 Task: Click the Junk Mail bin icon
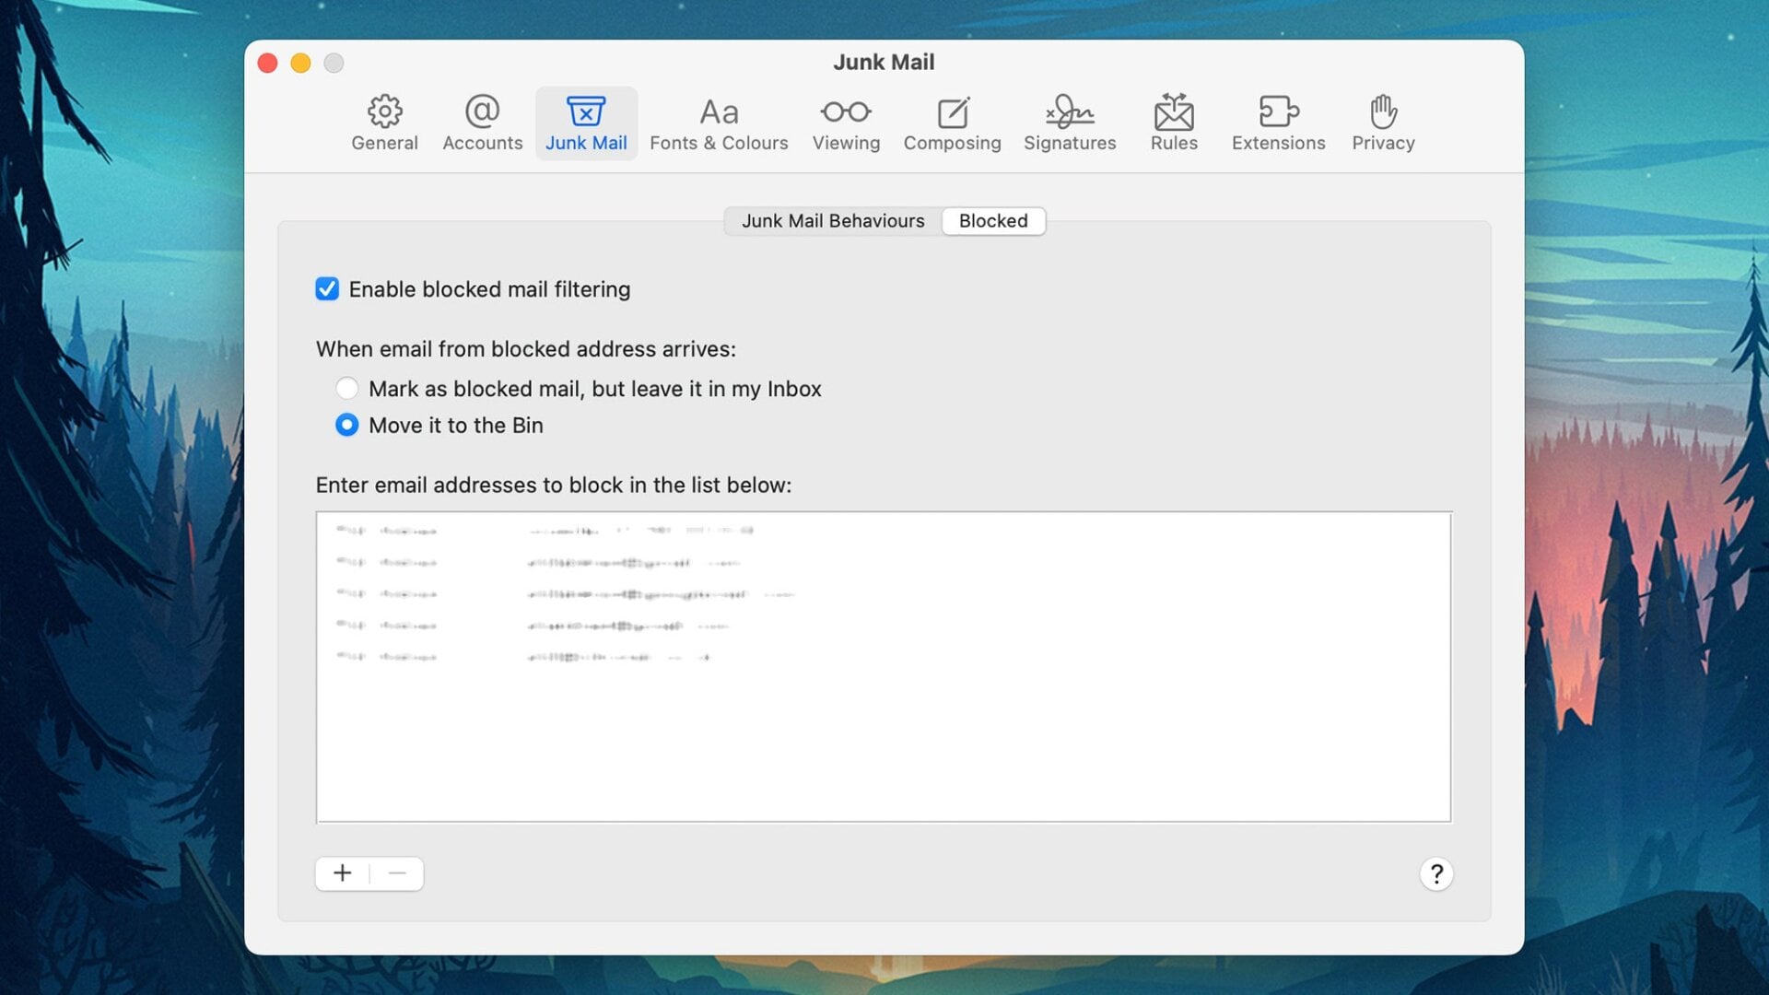(586, 123)
